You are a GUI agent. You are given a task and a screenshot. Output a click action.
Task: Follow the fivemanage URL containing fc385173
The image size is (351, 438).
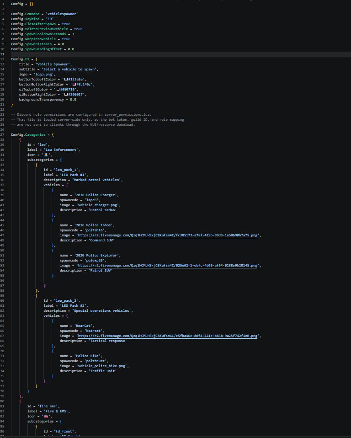tap(168, 235)
